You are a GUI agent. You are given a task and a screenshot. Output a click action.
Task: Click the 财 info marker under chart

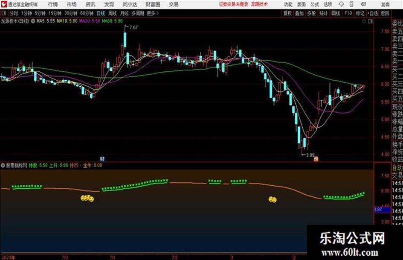pos(102,159)
